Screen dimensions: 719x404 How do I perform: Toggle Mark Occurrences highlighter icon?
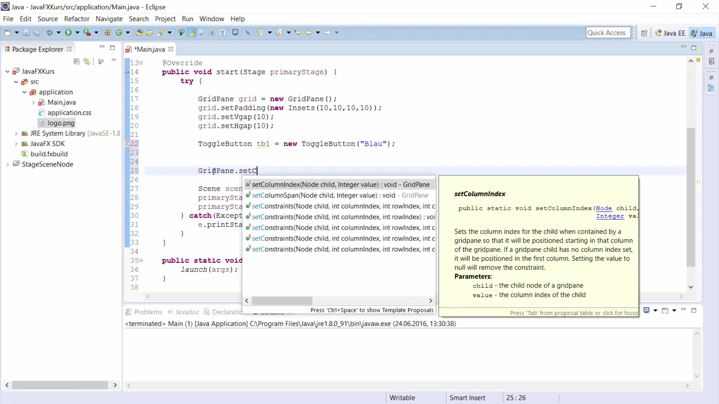click(x=192, y=33)
